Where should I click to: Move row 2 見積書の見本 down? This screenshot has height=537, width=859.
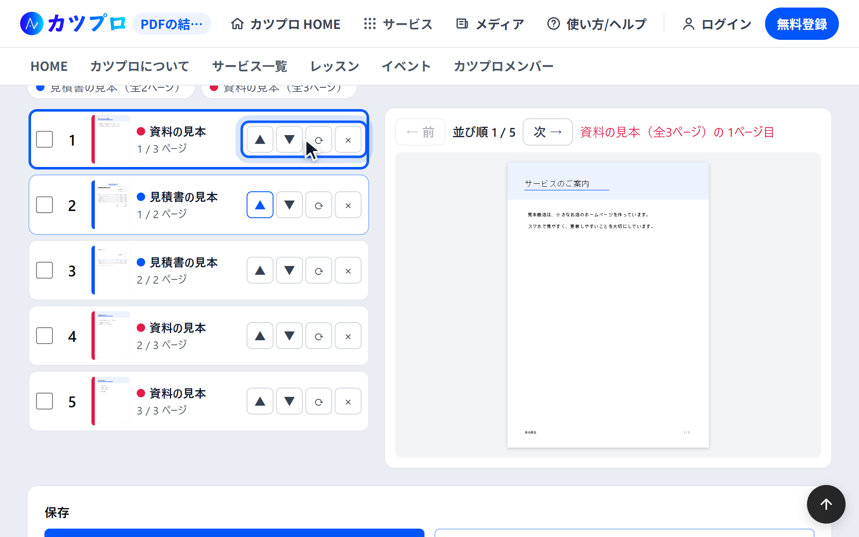pos(289,205)
